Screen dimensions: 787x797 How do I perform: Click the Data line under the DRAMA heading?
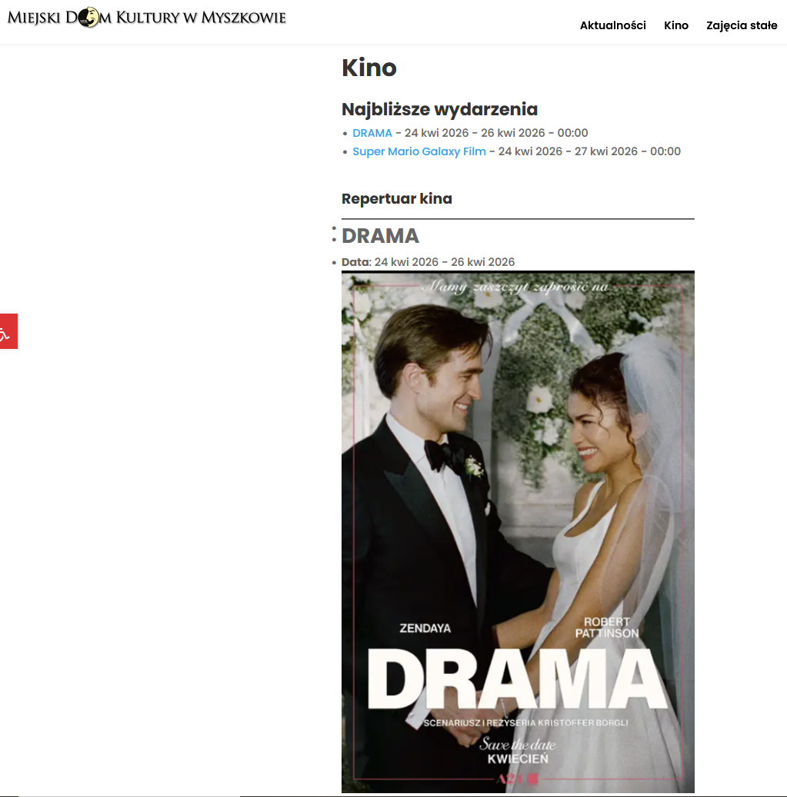click(429, 262)
